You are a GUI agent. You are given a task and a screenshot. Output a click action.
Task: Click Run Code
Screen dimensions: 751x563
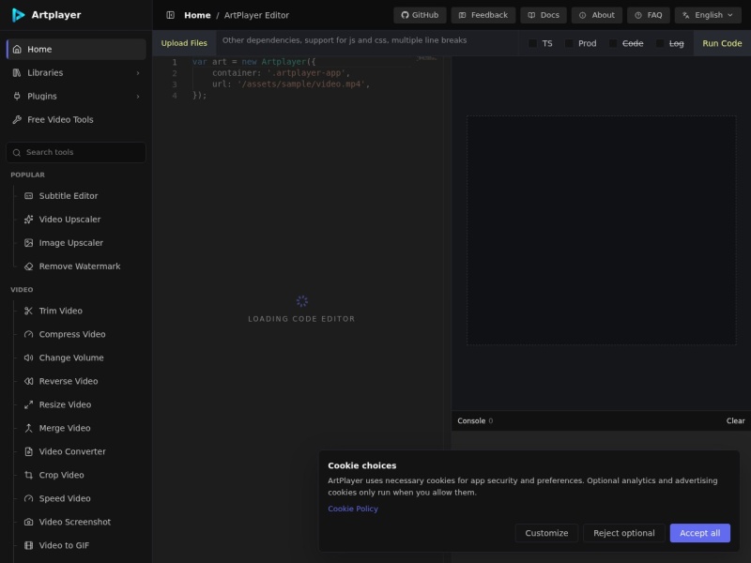click(x=722, y=43)
